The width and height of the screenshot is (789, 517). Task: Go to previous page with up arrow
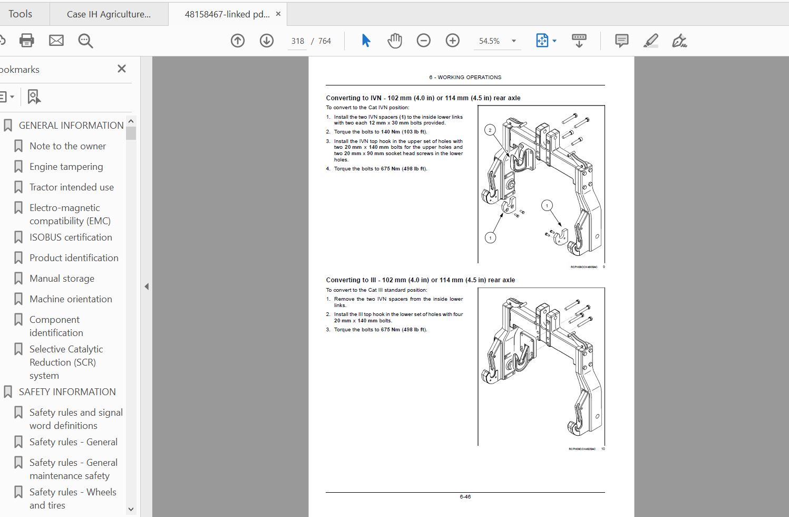[238, 41]
